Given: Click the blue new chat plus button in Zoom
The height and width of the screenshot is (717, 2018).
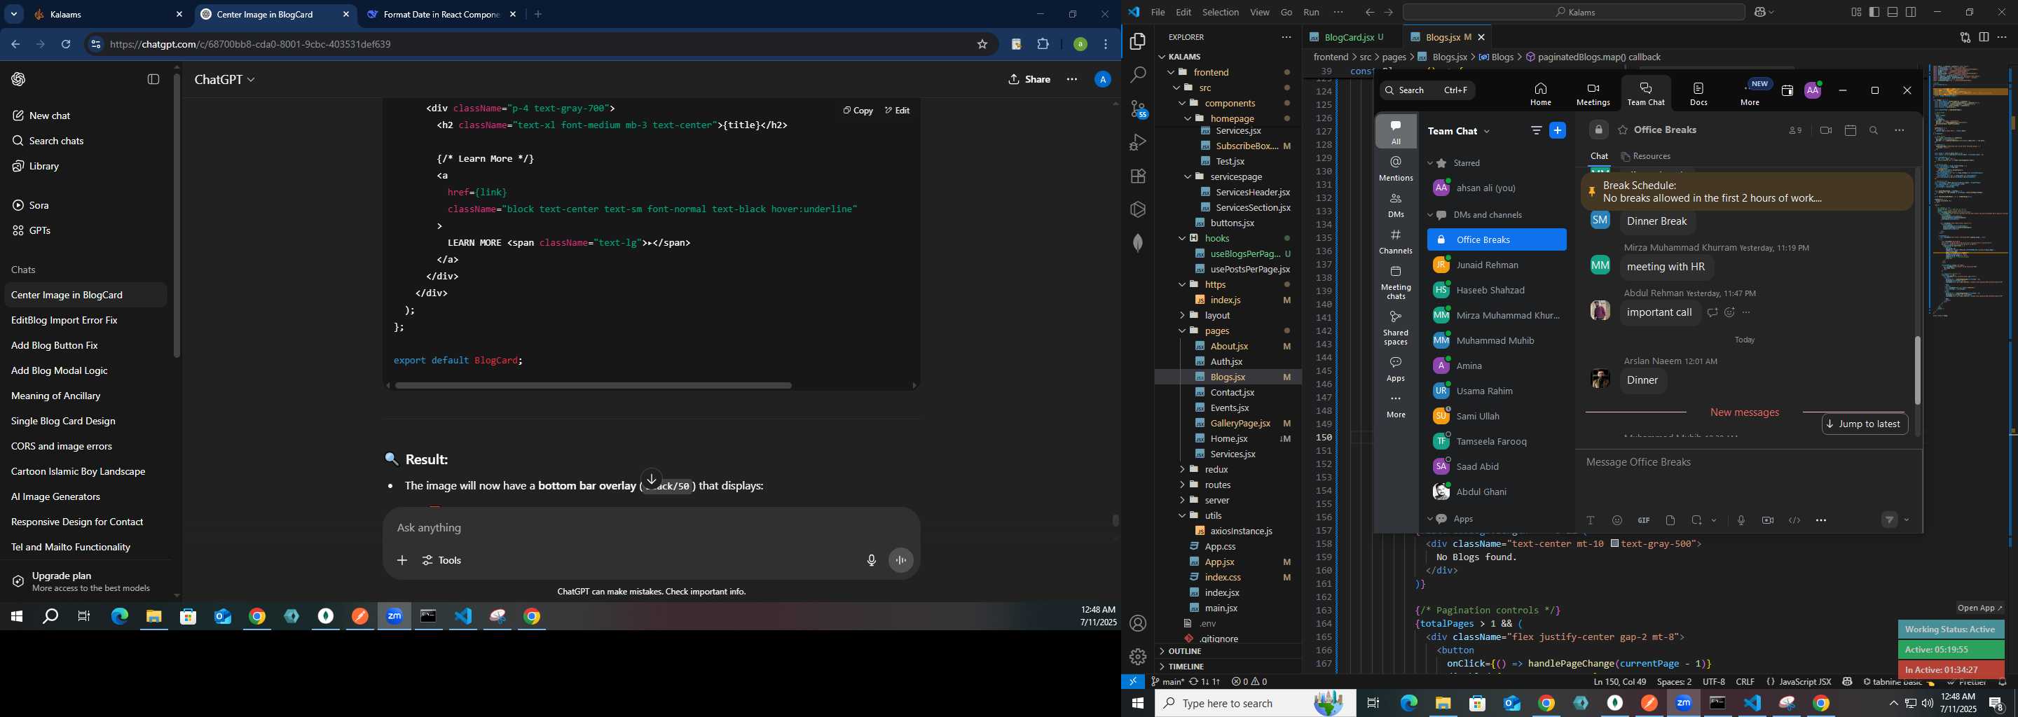Looking at the screenshot, I should coord(1558,132).
